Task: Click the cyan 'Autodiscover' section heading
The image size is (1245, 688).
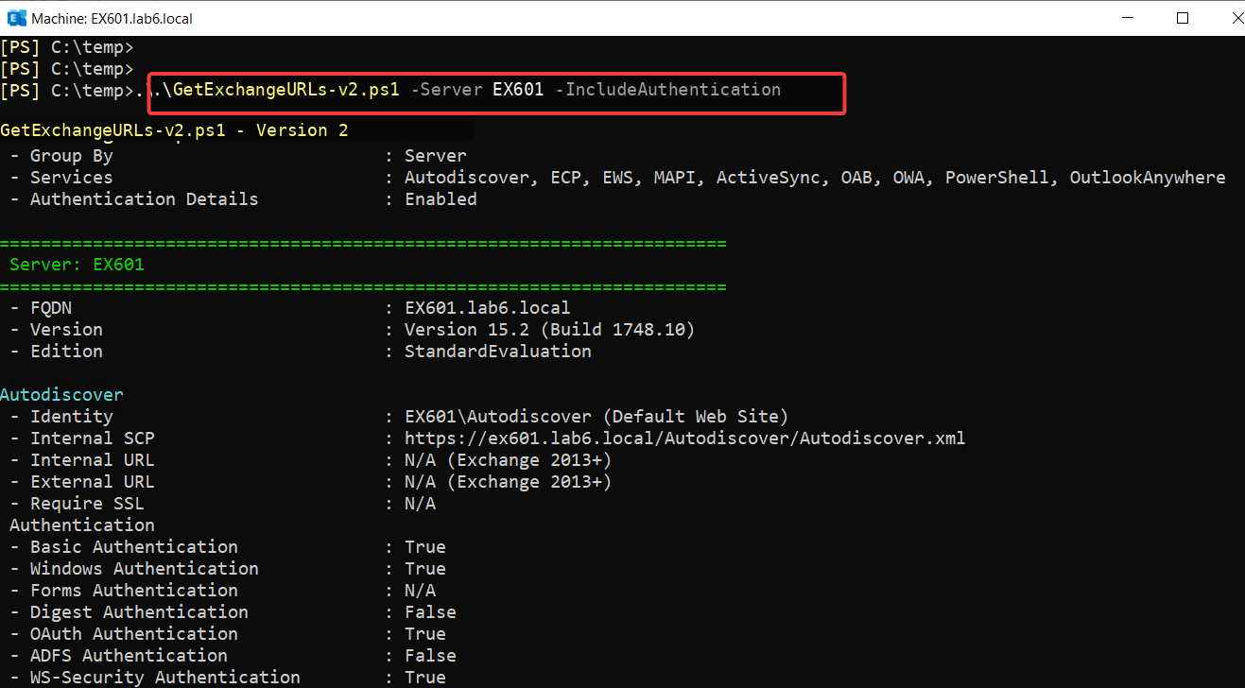Action: tap(61, 395)
